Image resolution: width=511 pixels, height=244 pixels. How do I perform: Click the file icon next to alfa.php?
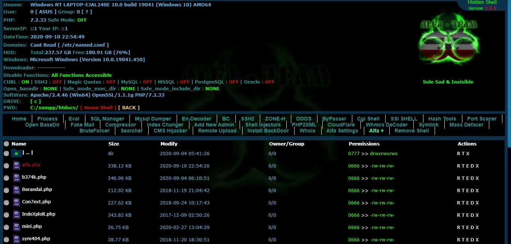pyautogui.click(x=16, y=165)
